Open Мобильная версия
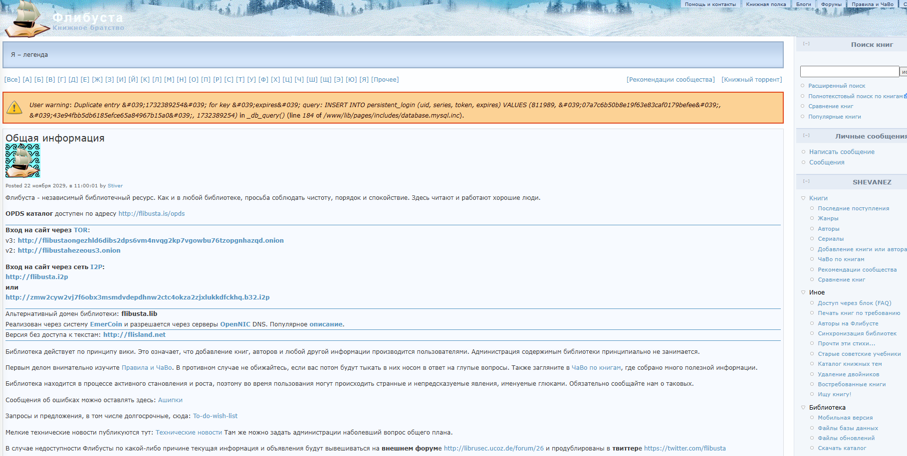This screenshot has width=907, height=456. 845,418
